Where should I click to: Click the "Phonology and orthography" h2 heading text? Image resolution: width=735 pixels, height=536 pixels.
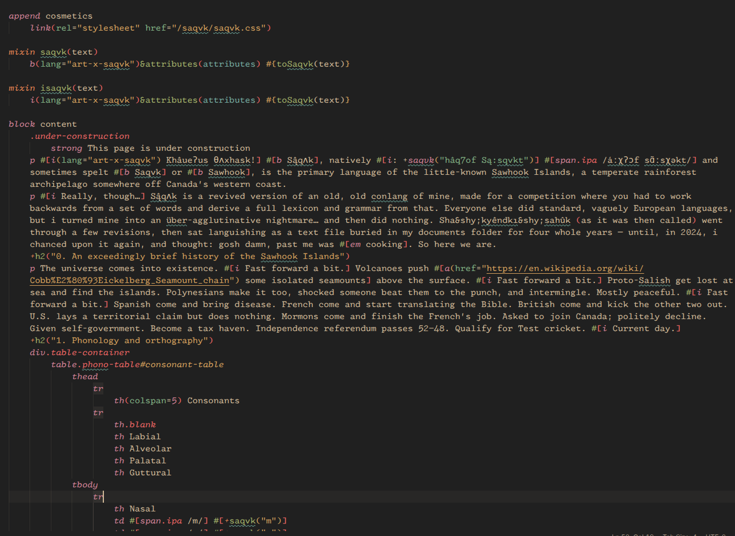tap(133, 340)
